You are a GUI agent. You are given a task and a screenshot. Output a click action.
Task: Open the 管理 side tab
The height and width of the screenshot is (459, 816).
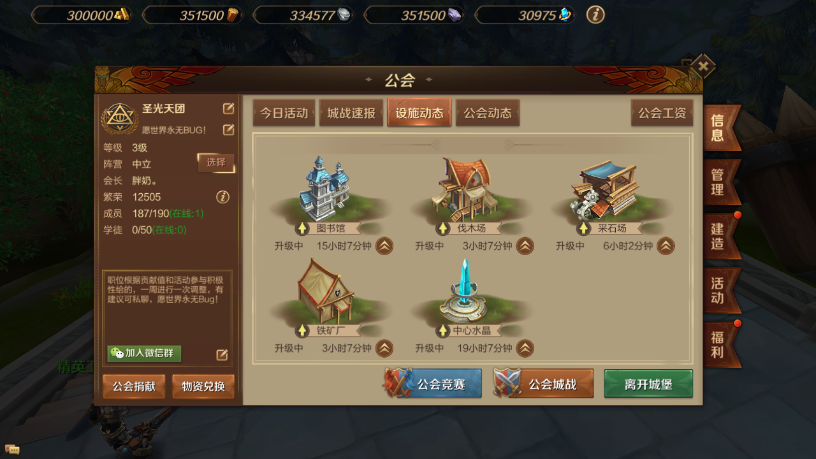click(x=722, y=182)
